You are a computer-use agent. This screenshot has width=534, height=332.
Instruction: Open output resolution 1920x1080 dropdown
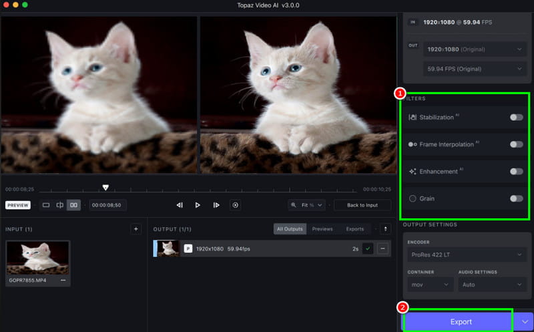475,49
